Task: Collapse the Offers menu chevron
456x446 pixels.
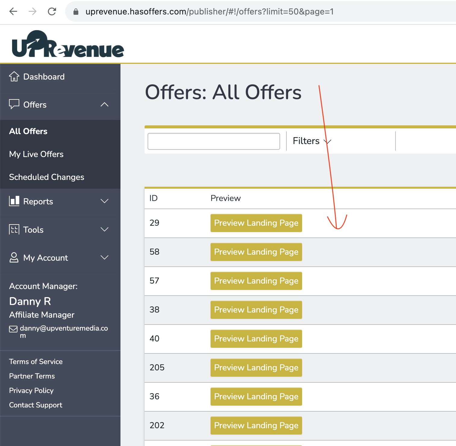Action: [105, 105]
